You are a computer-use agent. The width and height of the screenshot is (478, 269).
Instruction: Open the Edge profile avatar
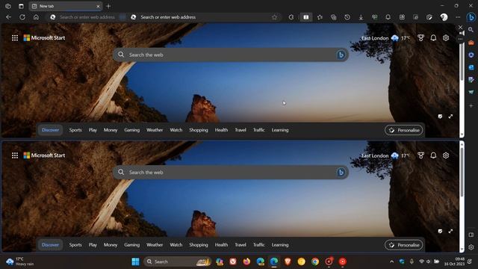click(444, 17)
